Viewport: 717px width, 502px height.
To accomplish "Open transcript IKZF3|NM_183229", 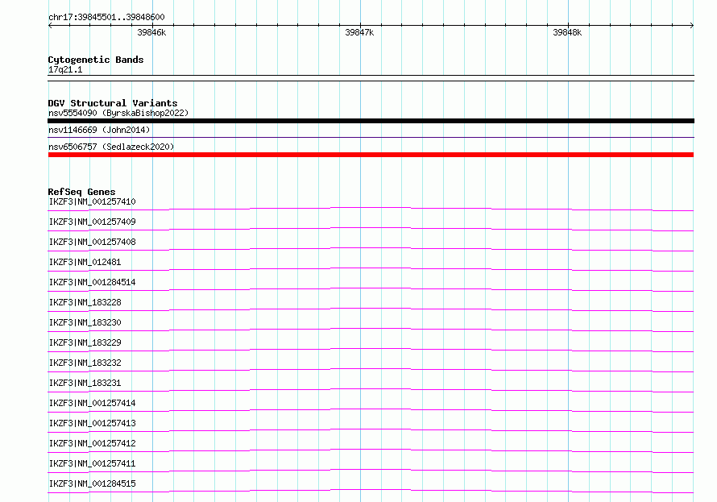I will tap(85, 342).
